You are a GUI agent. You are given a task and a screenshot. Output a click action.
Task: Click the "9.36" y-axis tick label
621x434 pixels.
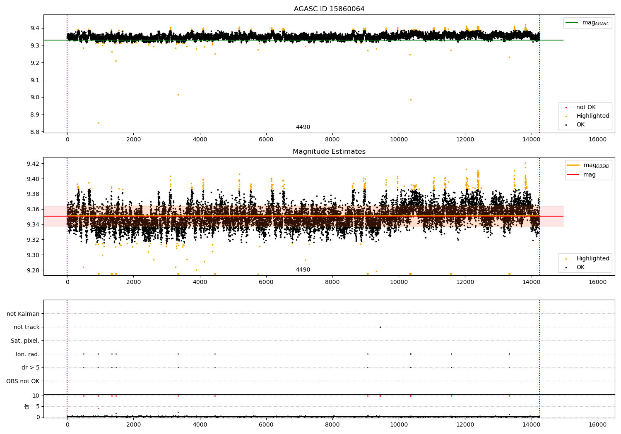pos(33,210)
